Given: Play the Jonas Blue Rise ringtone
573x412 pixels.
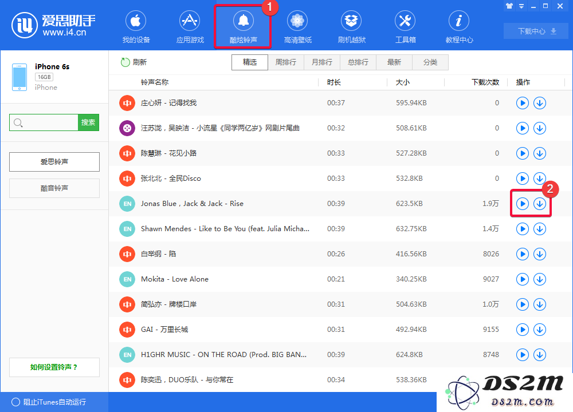Looking at the screenshot, I should 523,204.
